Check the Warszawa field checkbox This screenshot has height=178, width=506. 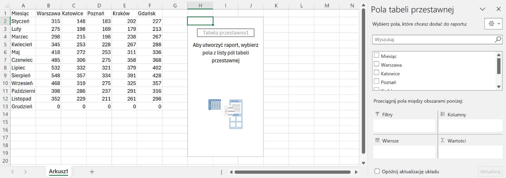[377, 64]
